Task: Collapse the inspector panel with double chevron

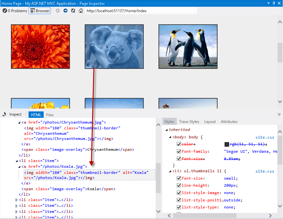Action: 279,113
